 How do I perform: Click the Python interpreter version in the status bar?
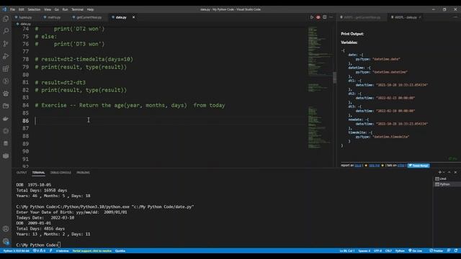16,251
